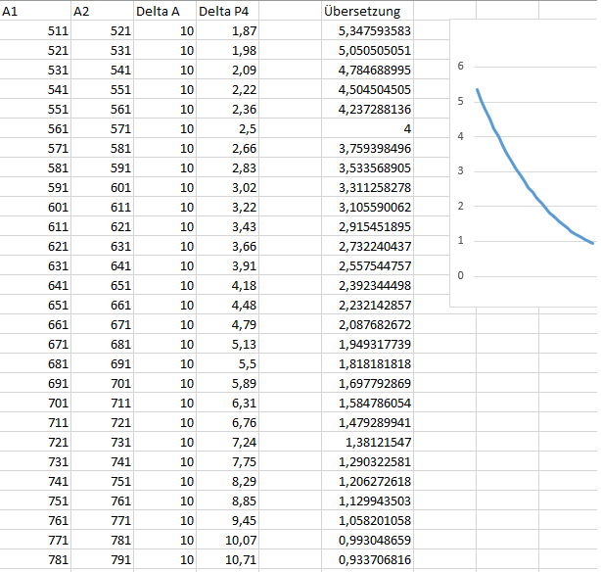Select the cell showing 1,206272618

pos(368,481)
